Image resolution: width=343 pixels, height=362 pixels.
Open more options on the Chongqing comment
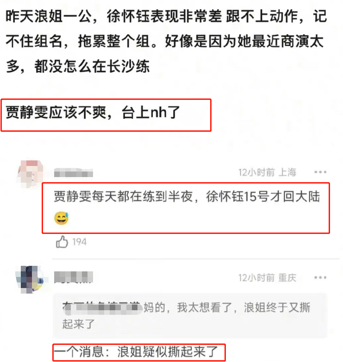point(320,277)
